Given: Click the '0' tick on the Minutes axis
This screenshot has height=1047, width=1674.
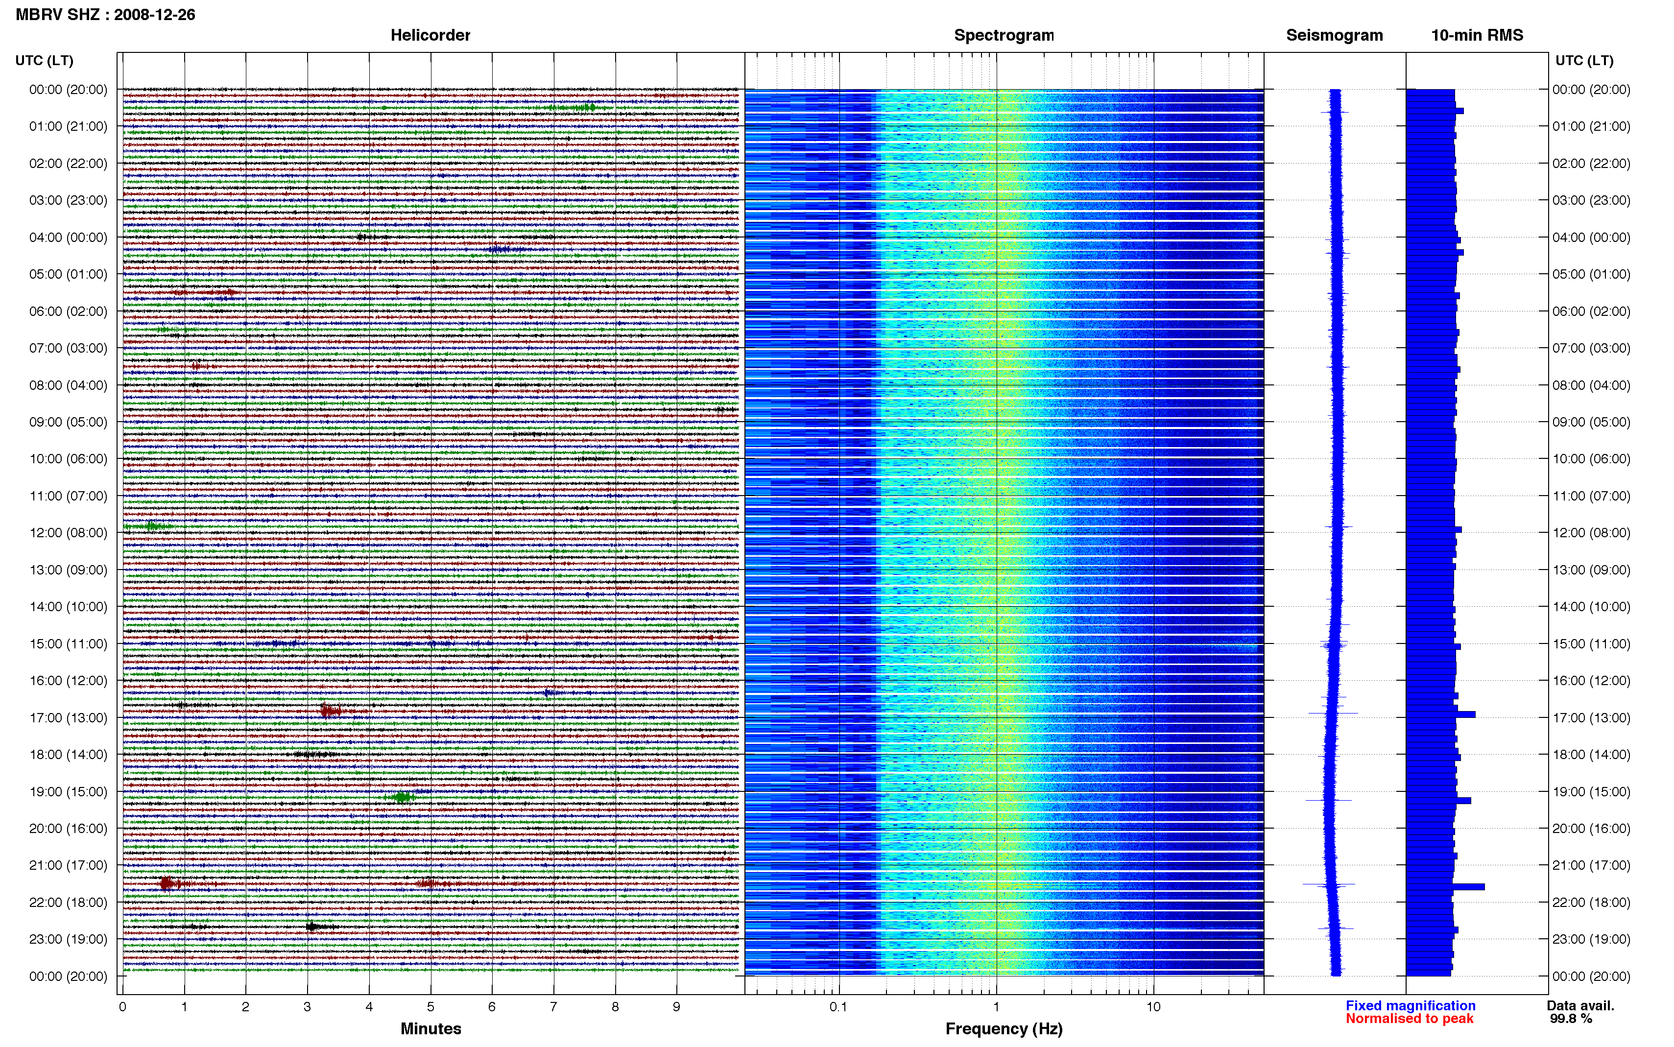Looking at the screenshot, I should 122,1007.
